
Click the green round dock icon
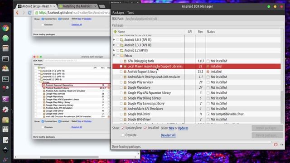click(5, 38)
